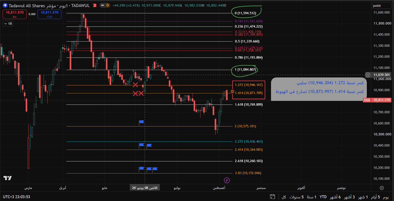The image size is (394, 201).
Task: Click the orange D marker on the last candle
Action: click(x=232, y=91)
